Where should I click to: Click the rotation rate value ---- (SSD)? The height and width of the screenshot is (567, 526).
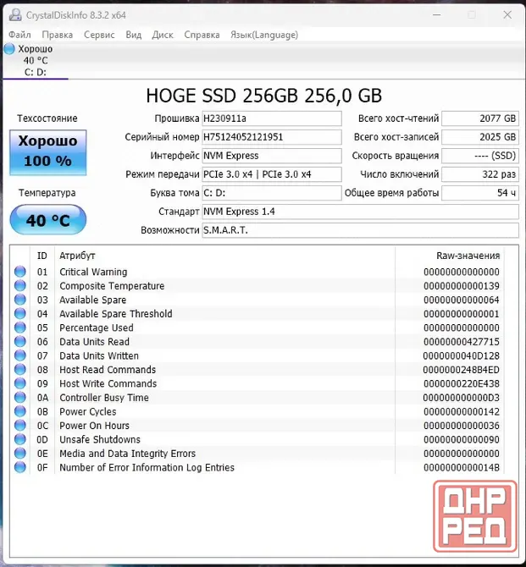tap(480, 156)
